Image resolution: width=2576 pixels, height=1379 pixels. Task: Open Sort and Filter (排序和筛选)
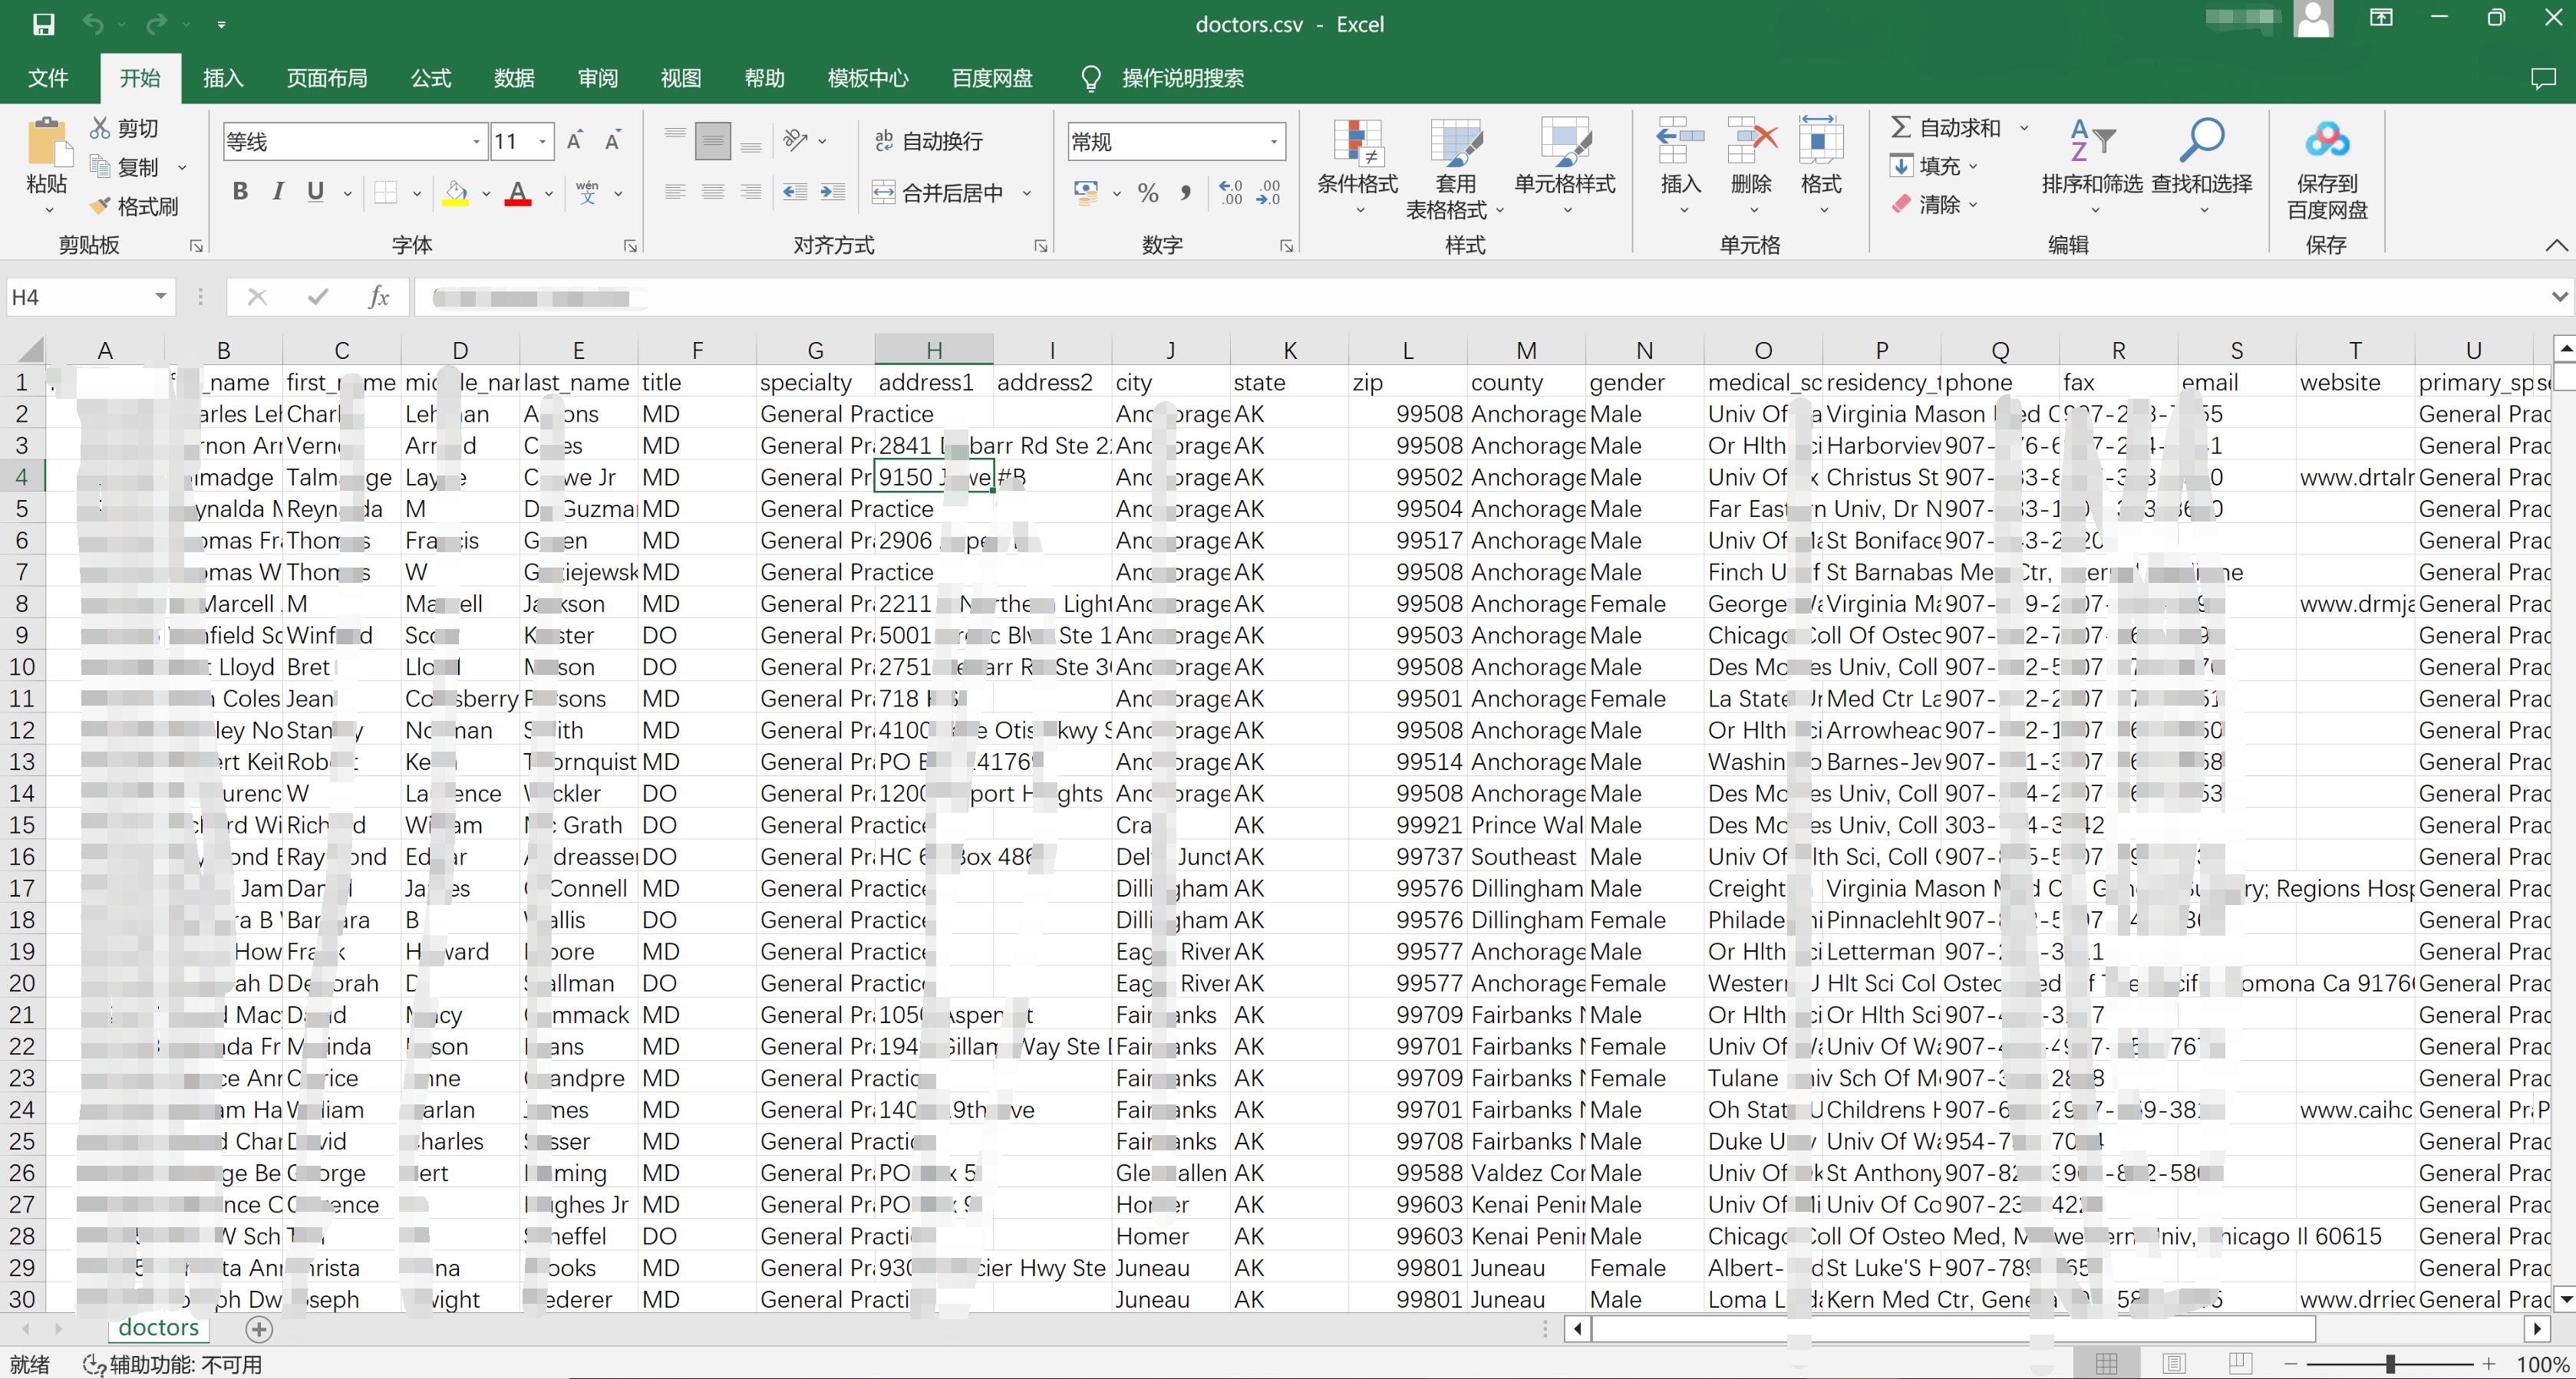pyautogui.click(x=2092, y=166)
